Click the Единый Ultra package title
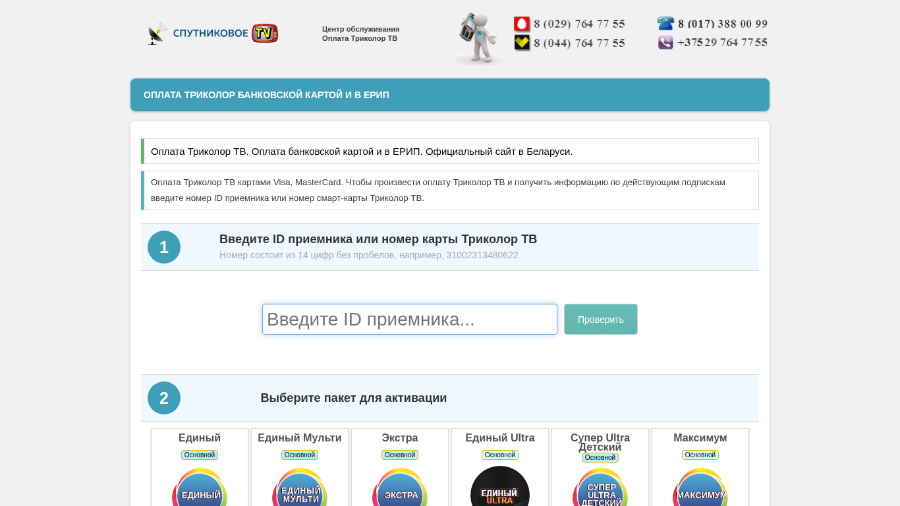The image size is (900, 506). point(500,438)
